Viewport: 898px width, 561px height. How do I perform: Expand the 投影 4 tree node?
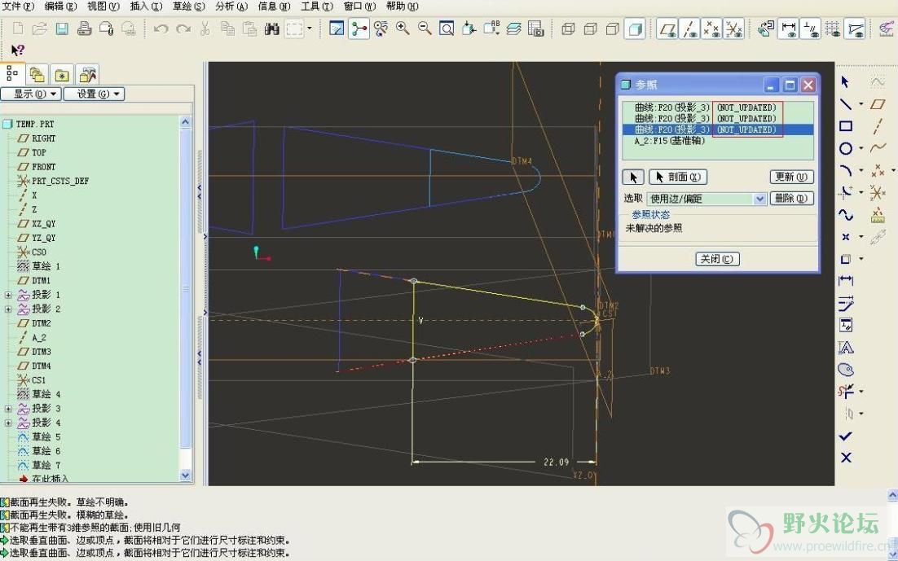pos(8,423)
